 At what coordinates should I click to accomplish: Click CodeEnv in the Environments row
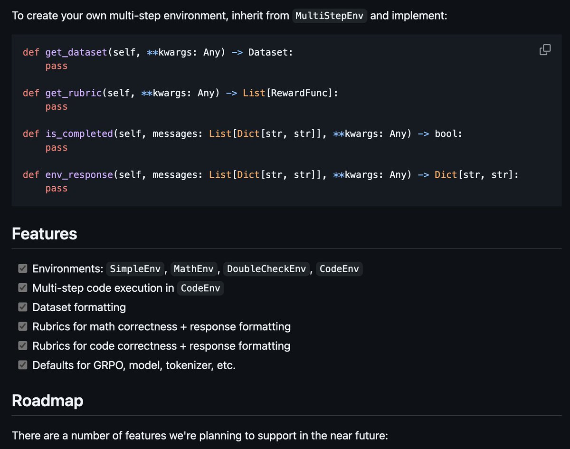point(339,269)
